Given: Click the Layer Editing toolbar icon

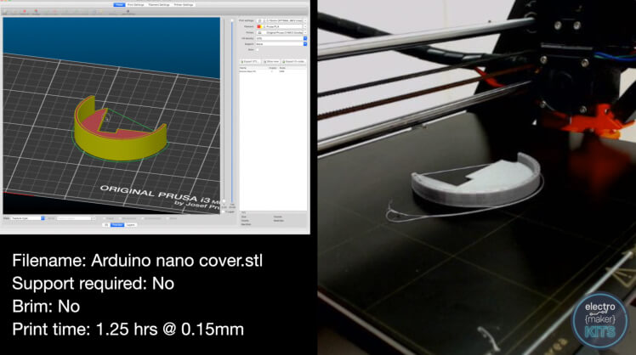Looking at the screenshot, I should (128, 12).
